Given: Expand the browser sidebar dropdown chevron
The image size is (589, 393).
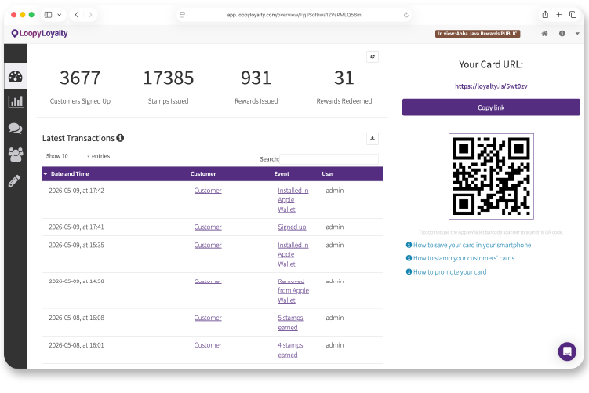Looking at the screenshot, I should (60, 15).
